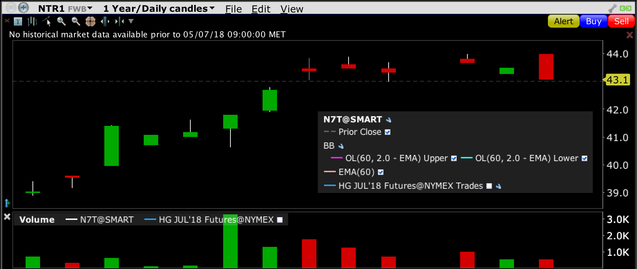The height and width of the screenshot is (269, 637).
Task: Click the expand time axis icon
Action: (105, 21)
